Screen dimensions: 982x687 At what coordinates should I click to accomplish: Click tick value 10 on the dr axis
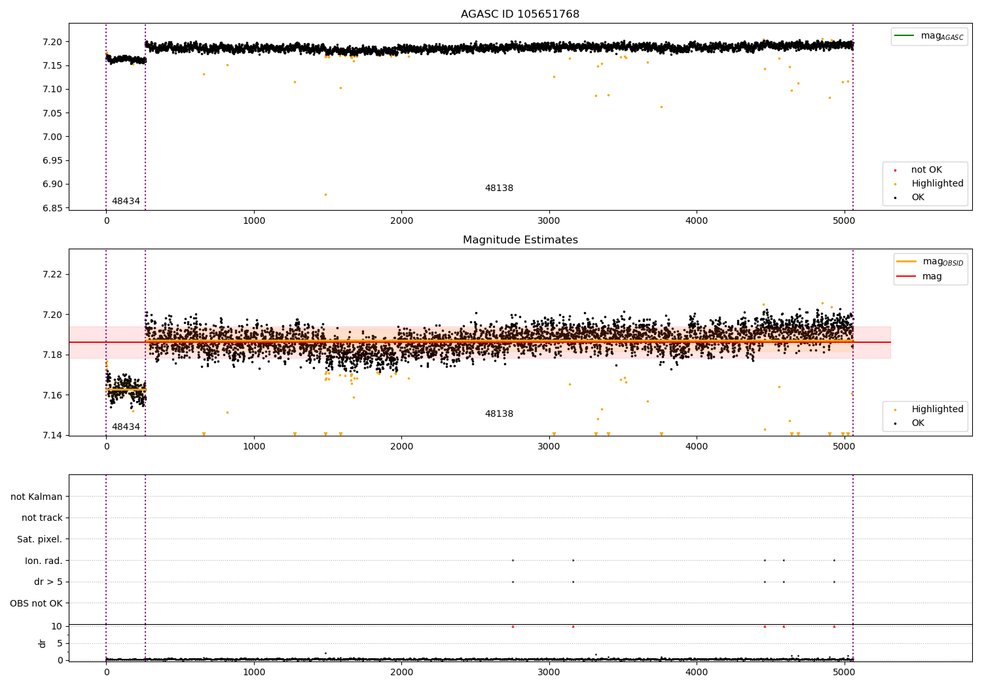pyautogui.click(x=57, y=626)
